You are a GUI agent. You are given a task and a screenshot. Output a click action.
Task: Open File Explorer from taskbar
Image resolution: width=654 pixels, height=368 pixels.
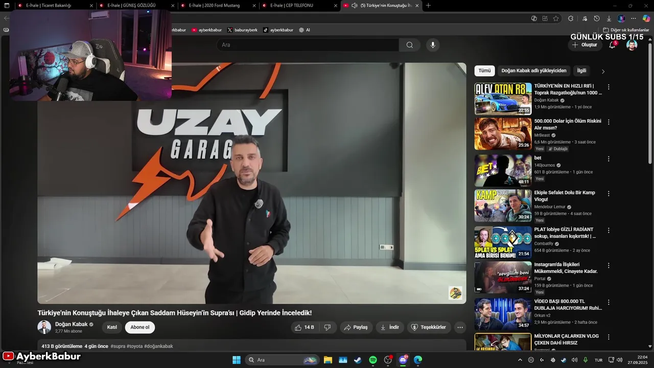click(x=328, y=360)
